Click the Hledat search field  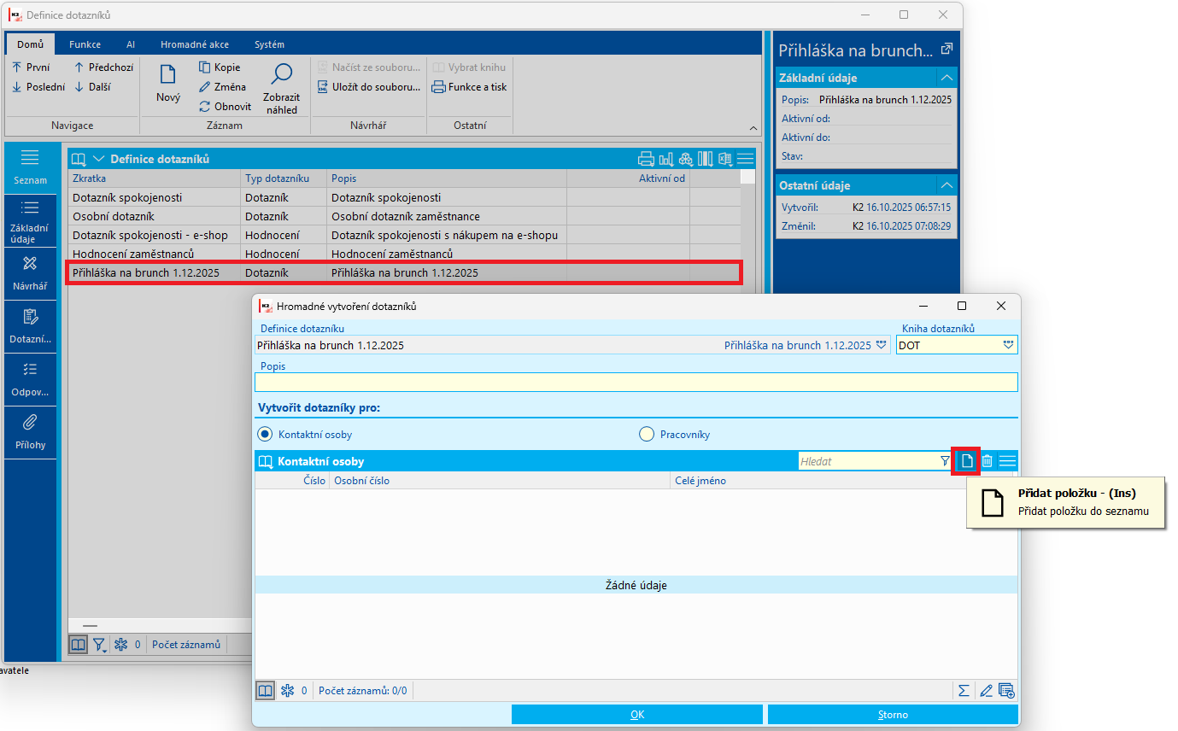pos(868,461)
